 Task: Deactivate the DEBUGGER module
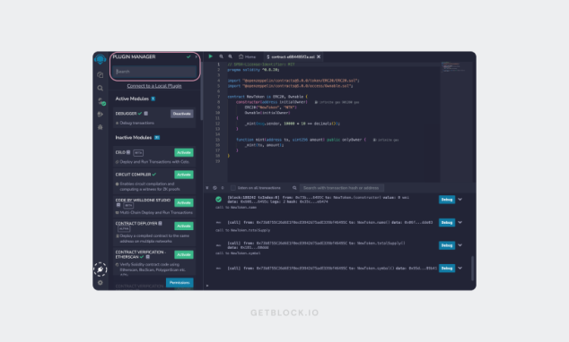[182, 114]
